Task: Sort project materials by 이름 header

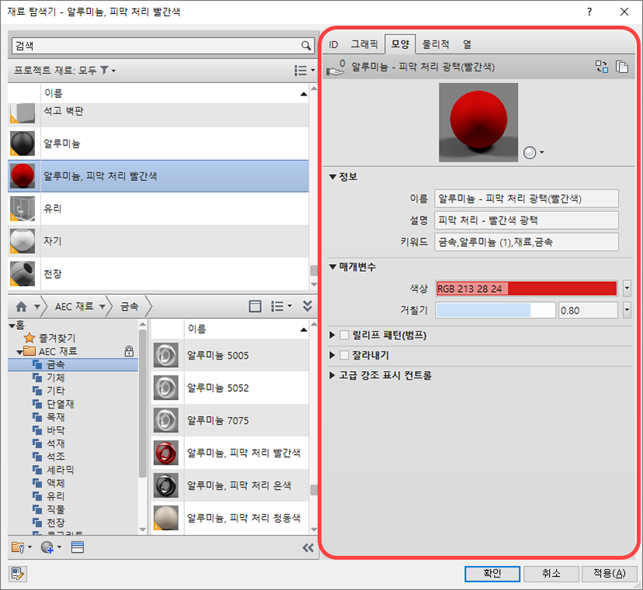Action: click(175, 93)
